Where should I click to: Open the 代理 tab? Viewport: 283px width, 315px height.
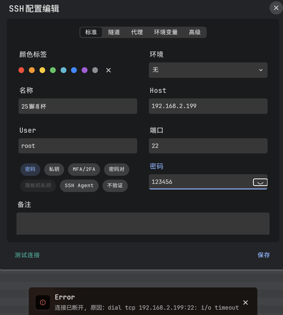137,32
